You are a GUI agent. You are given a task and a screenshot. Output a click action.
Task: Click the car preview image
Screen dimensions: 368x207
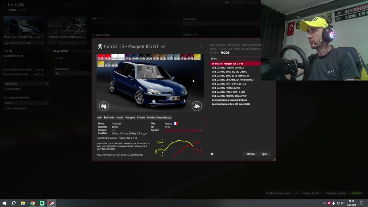(150, 83)
